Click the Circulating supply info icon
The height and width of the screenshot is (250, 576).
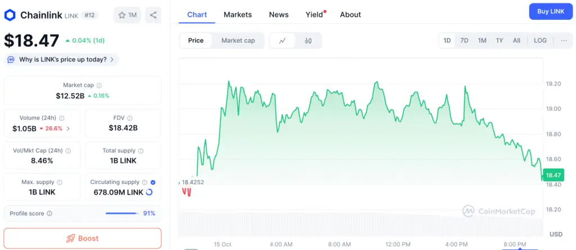pyautogui.click(x=143, y=183)
